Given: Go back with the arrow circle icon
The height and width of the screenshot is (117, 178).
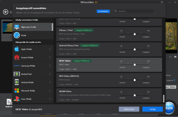Looking at the screenshot, I should click(x=6, y=12).
